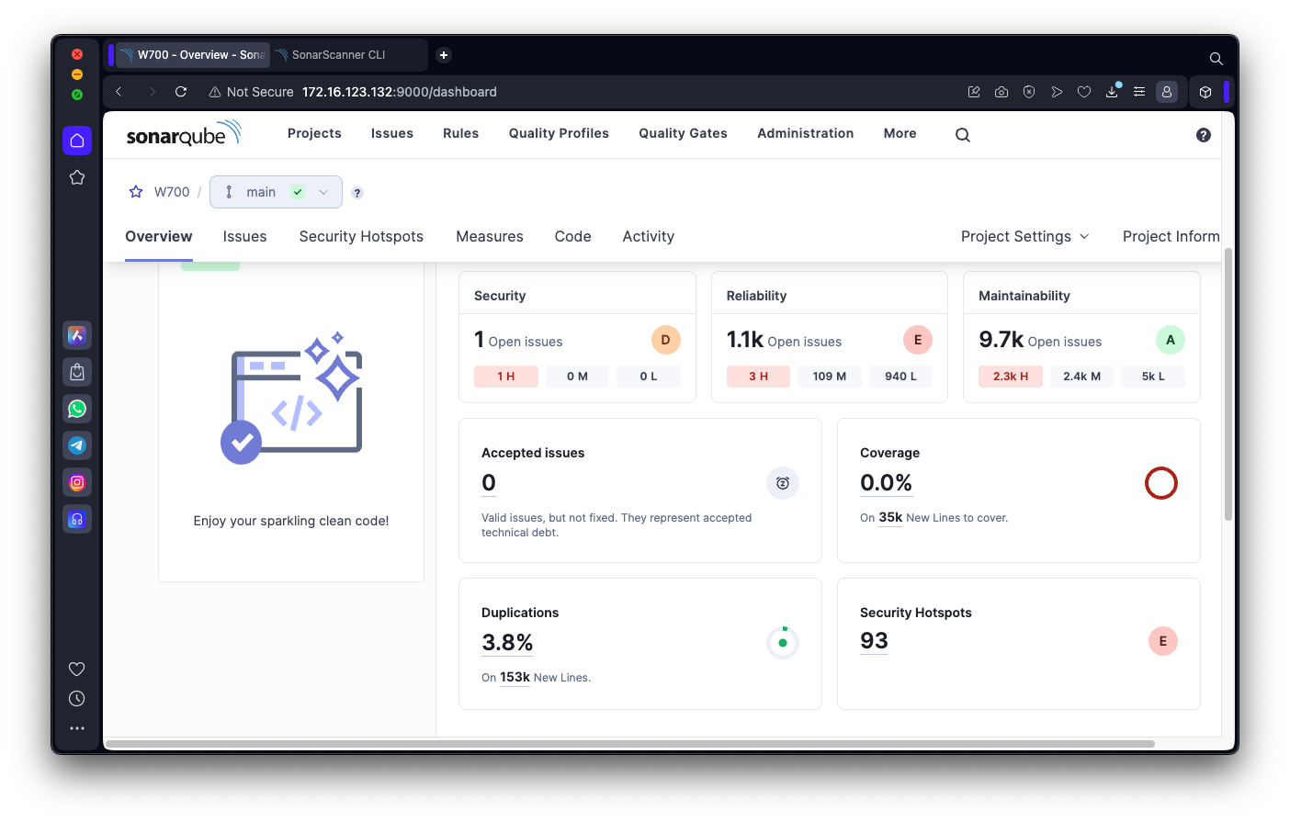Image resolution: width=1290 pixels, height=822 pixels.
Task: Click the address bar URL field
Action: pos(399,92)
